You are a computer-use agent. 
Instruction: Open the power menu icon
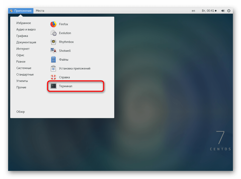229,11
